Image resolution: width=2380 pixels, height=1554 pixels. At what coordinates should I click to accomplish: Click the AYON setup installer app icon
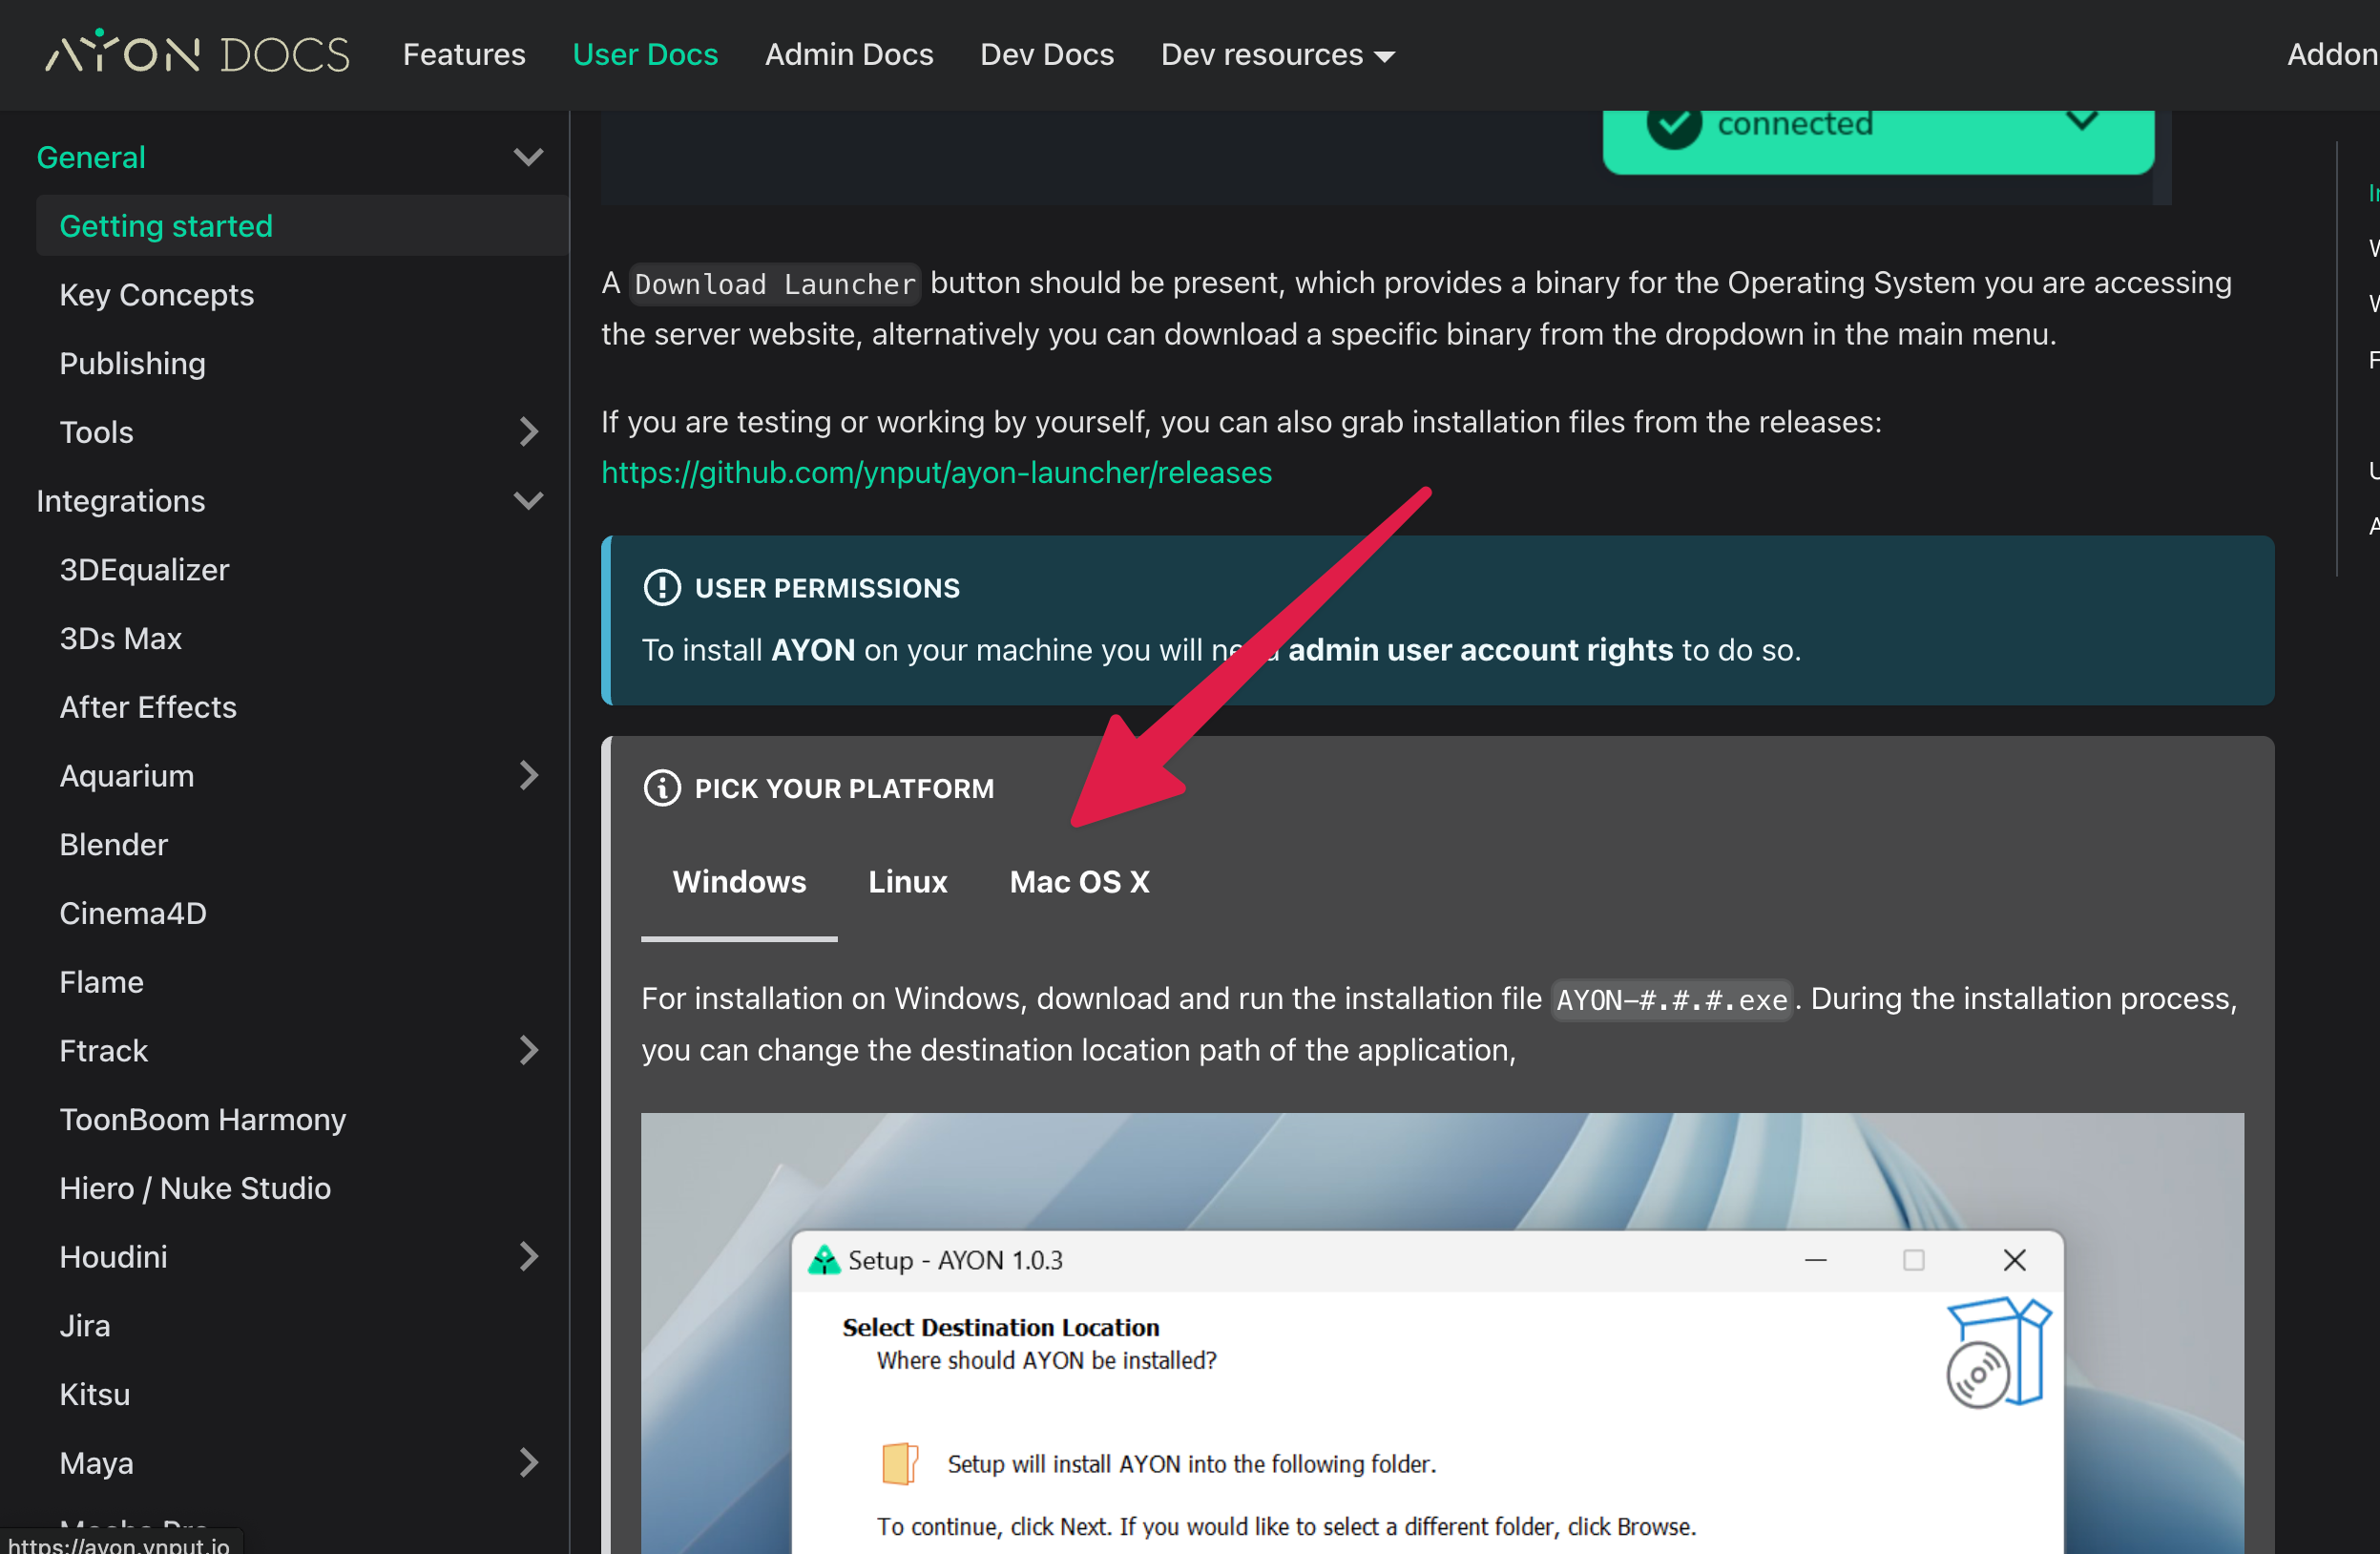tap(823, 1260)
